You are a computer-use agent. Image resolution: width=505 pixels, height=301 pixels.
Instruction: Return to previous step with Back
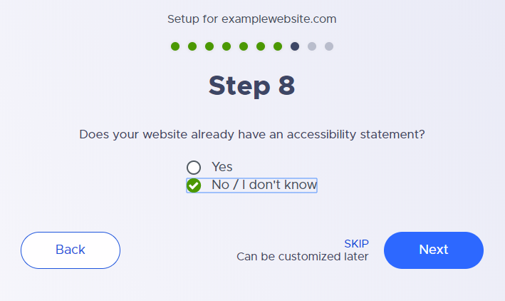point(71,250)
